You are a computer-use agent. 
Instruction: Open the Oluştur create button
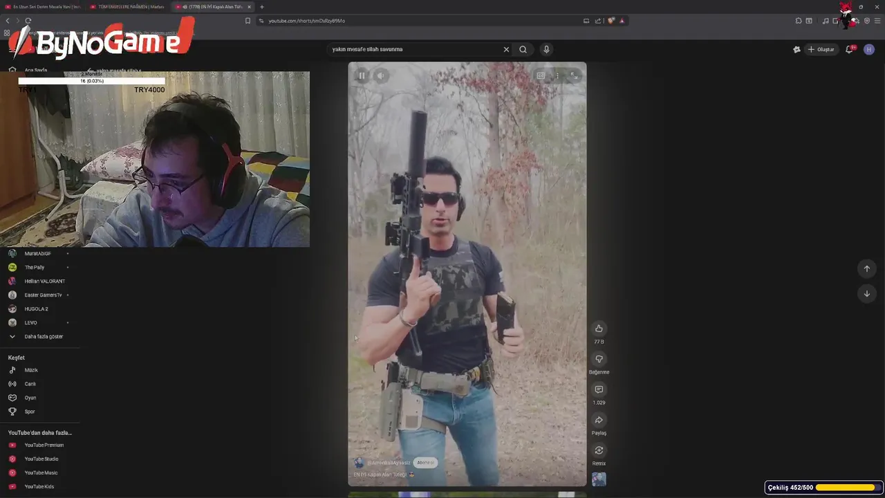click(x=821, y=49)
